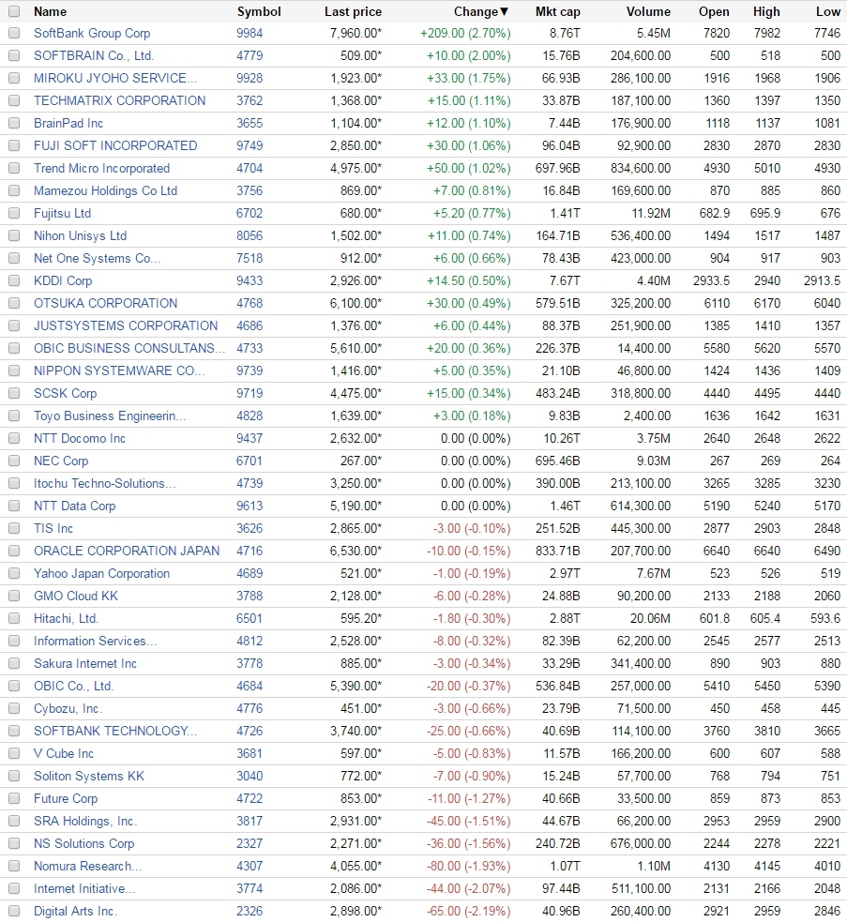Click the +209.00 (2.70%) change value
The height and width of the screenshot is (922, 847).
coord(465,34)
